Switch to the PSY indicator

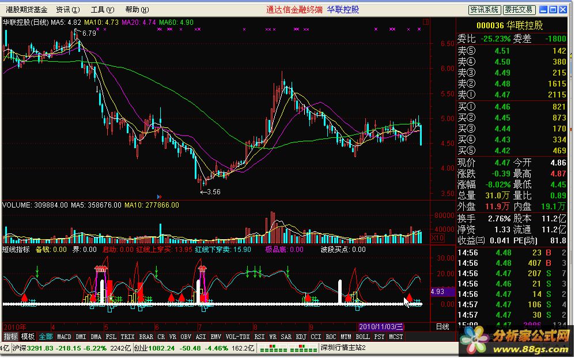click(379, 337)
